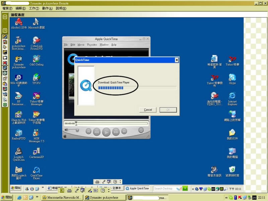
Task: Open the Movie menu in QuickTime
Action: coord(81,45)
